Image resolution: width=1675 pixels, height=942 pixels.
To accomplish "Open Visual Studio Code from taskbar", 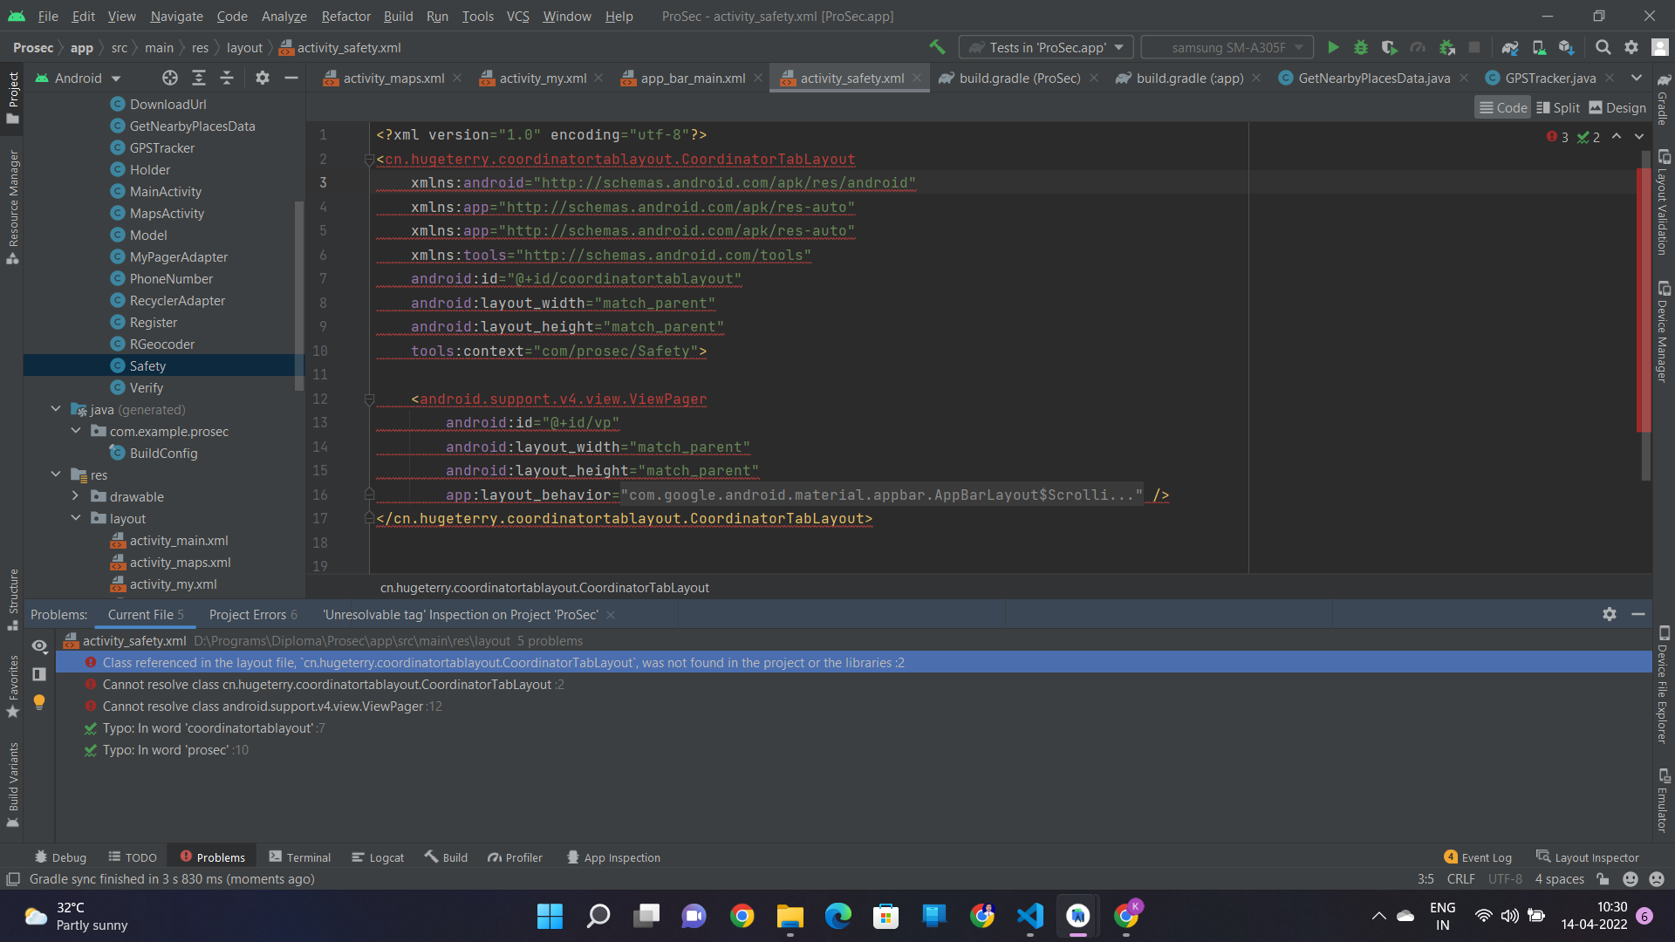I will click(x=1030, y=916).
